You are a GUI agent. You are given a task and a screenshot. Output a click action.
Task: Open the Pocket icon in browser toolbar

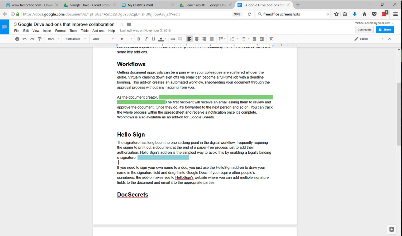[x=374, y=14]
